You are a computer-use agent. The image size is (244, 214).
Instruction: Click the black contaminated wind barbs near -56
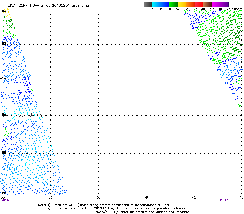pos(28,116)
